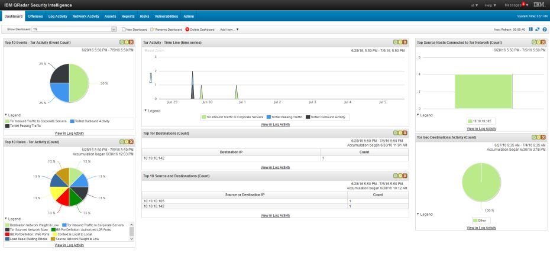Viewport: 550px width, 253px height.
Task: Close the Top 10 Events panel
Action: click(x=130, y=43)
